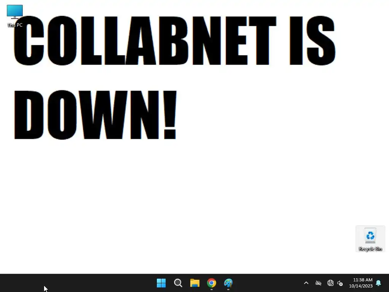Open network status globe icon

coord(330,283)
